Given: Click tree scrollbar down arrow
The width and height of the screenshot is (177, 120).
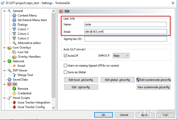Looking at the screenshot, I should pos(53,108).
